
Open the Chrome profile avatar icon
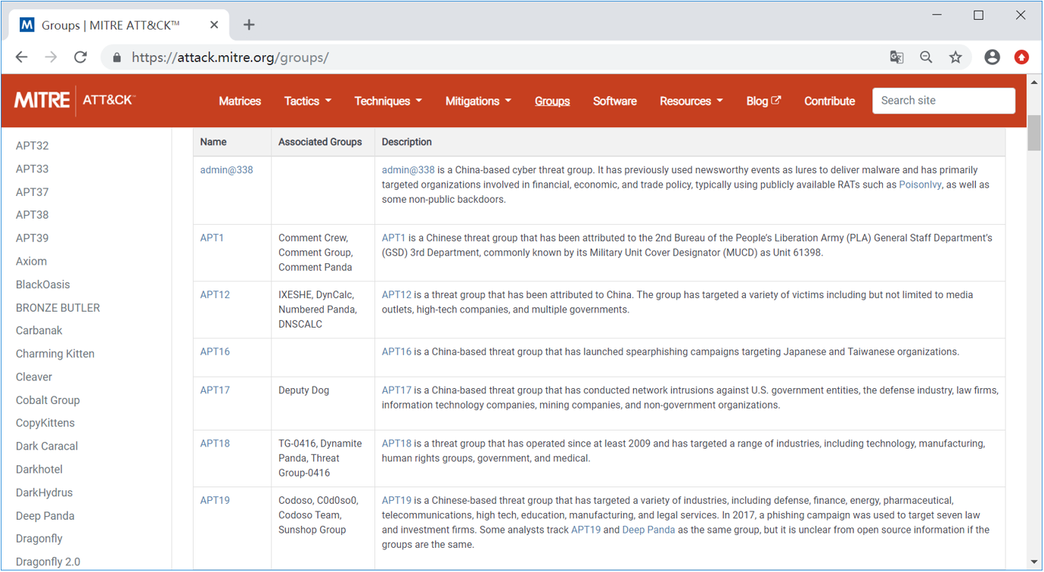[993, 58]
